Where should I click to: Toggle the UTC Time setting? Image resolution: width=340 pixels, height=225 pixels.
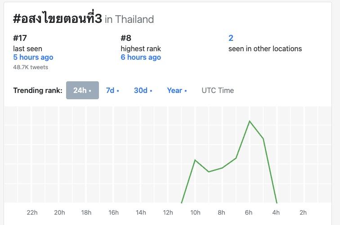tap(218, 90)
